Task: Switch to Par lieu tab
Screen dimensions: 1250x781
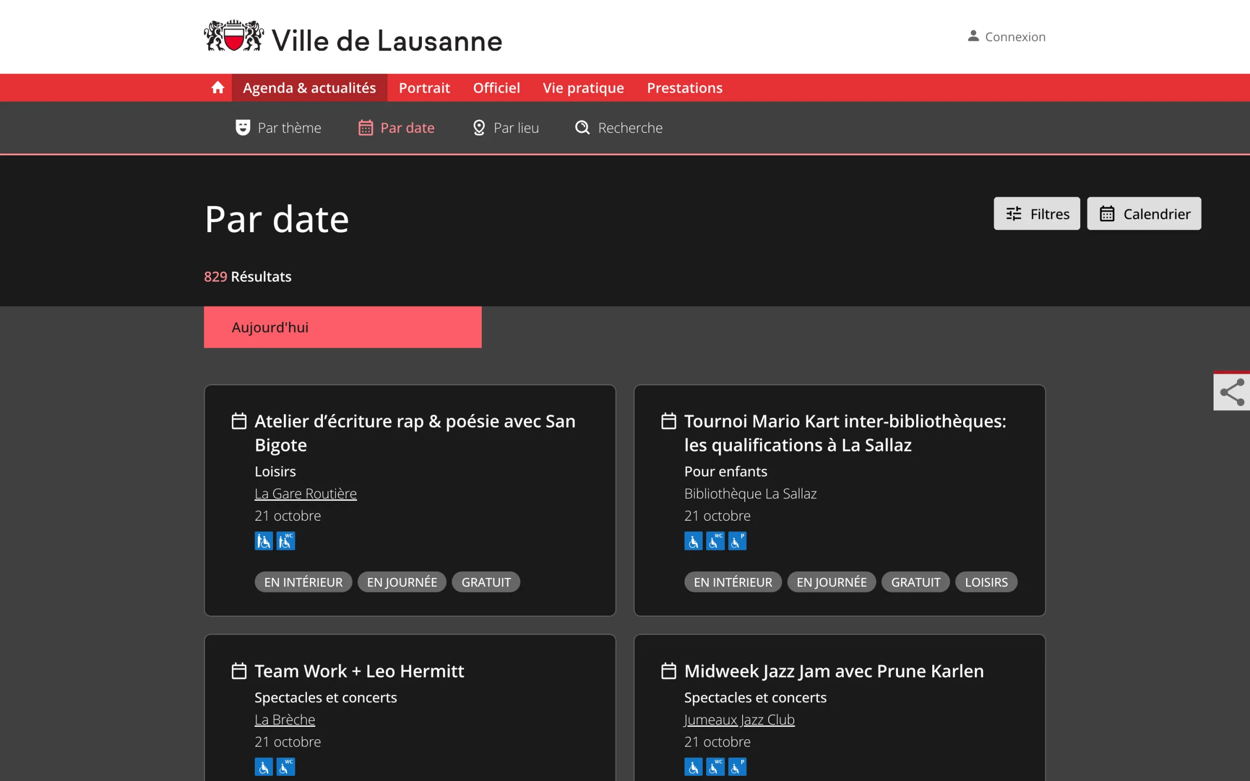Action: tap(505, 128)
